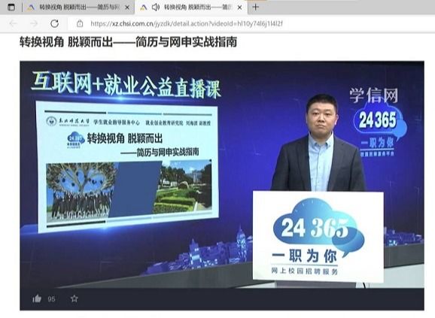The image size is (435, 318).
Task: Close the first browser tab
Action: click(x=127, y=8)
